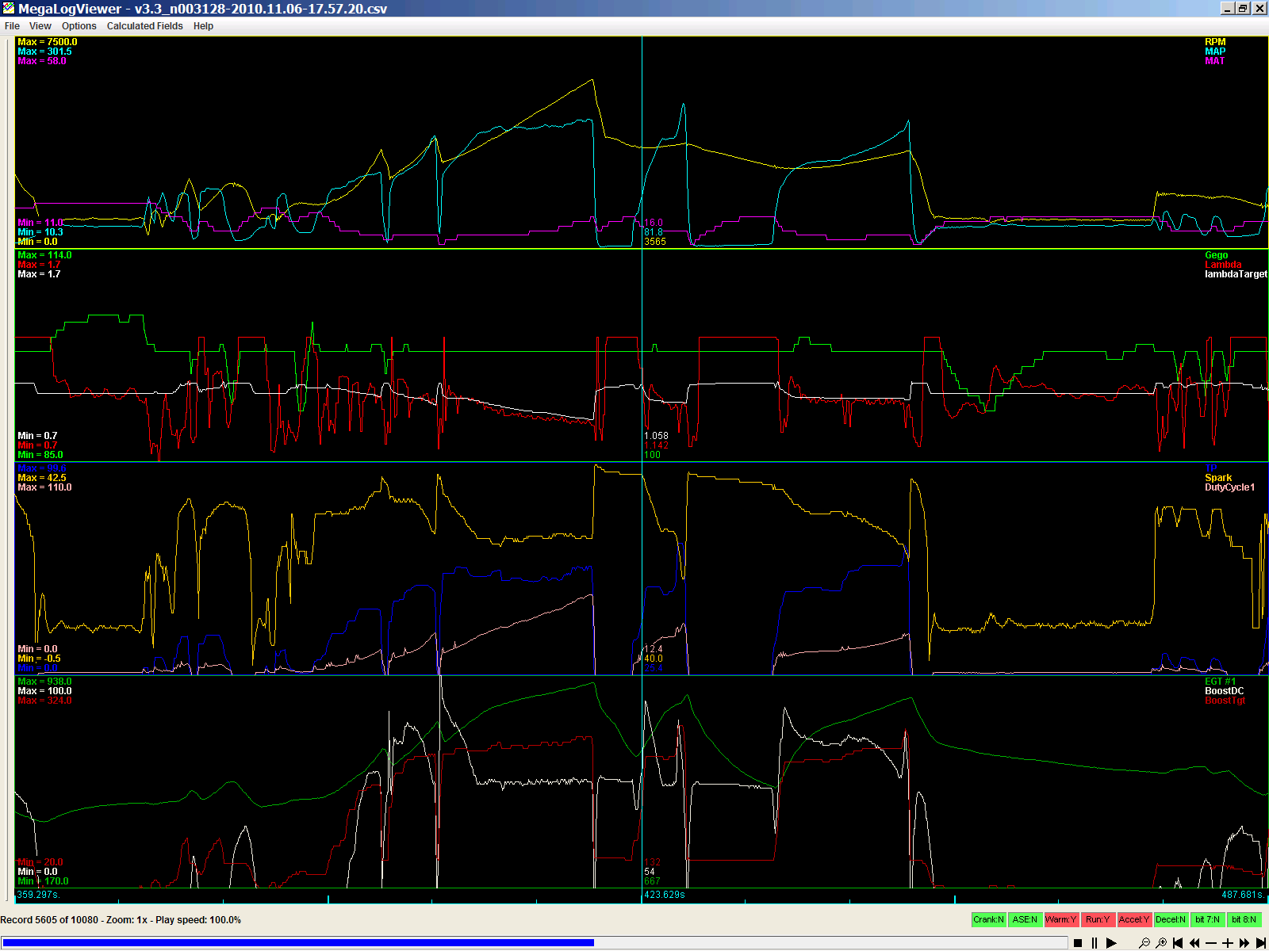Open the Help menu
This screenshot has height=951, width=1269.
[x=203, y=26]
